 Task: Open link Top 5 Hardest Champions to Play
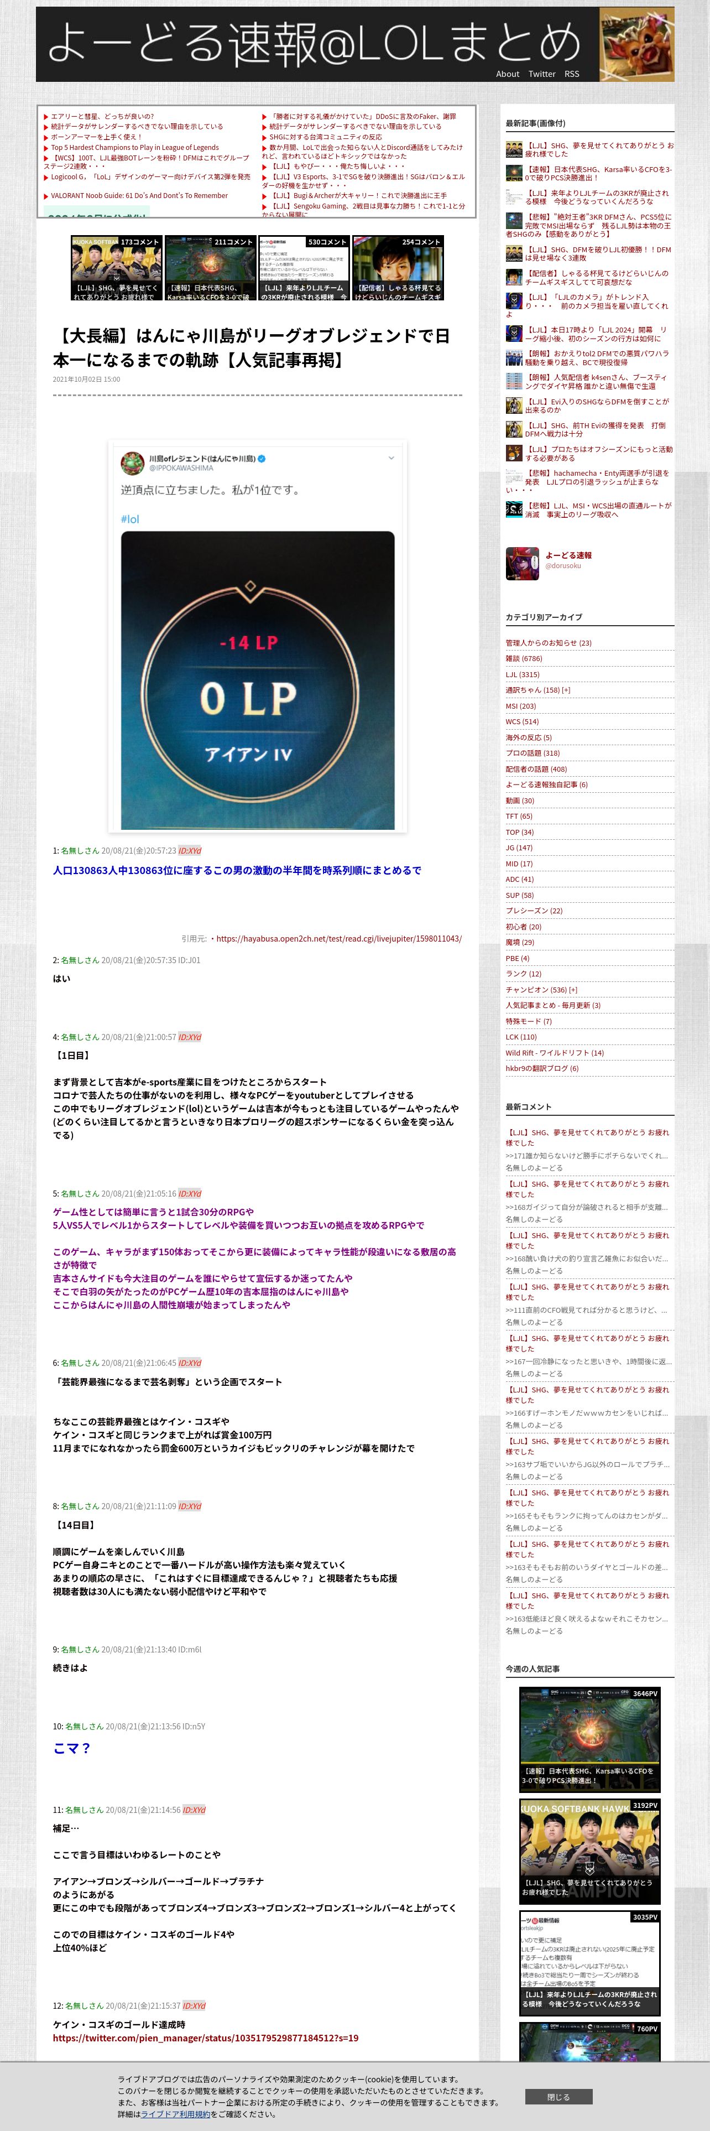tap(135, 147)
